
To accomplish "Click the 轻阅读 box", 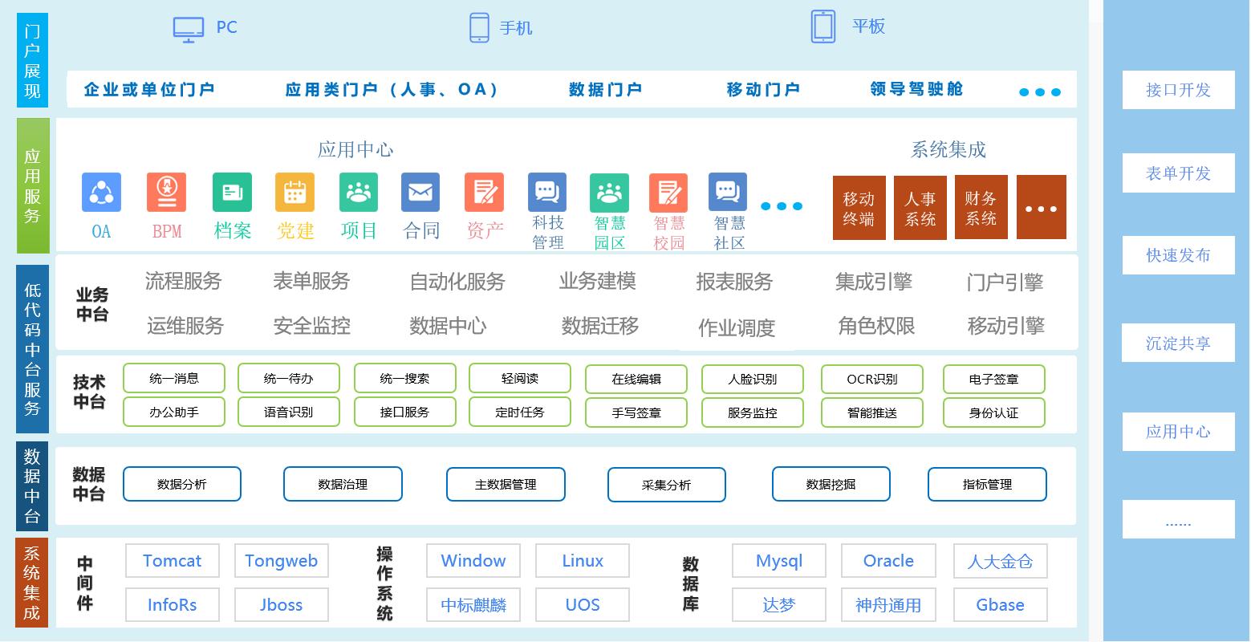I will [520, 378].
